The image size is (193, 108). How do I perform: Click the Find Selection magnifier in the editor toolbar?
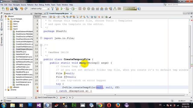coord(64,17)
